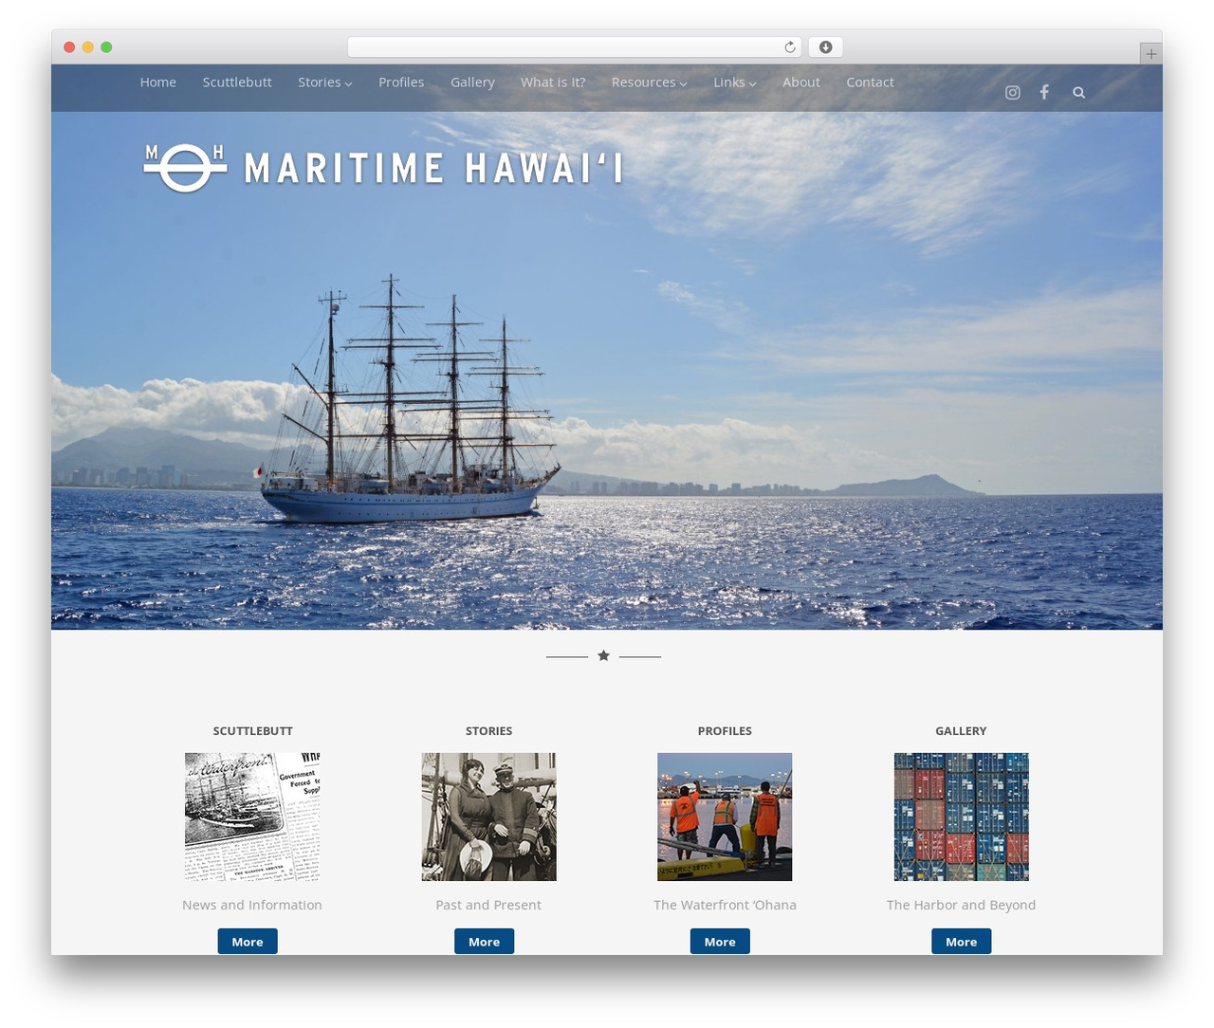Click the PROFILES section heading
The height and width of the screenshot is (1028, 1214).
pyautogui.click(x=725, y=731)
